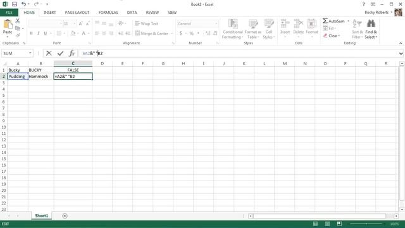Click in the formula bar text field
The height and width of the screenshot is (228, 405).
pyautogui.click(x=238, y=53)
